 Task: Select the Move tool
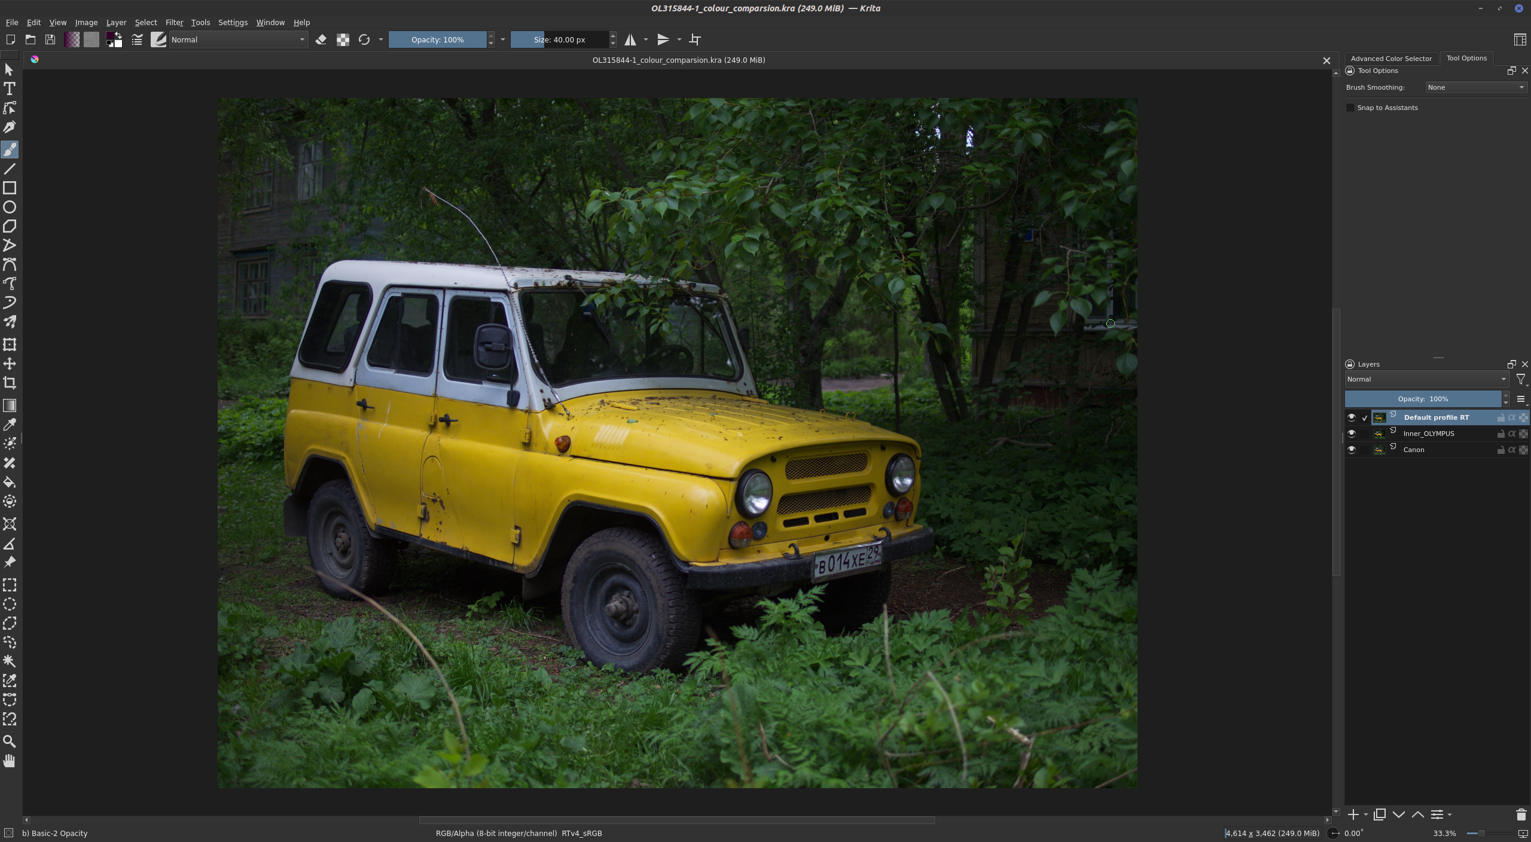click(x=10, y=363)
